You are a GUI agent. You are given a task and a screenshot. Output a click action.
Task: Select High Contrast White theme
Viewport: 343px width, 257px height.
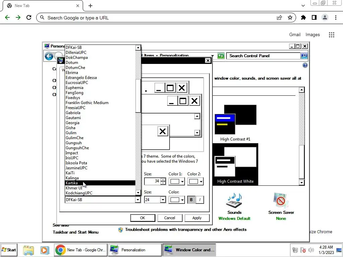(235, 165)
